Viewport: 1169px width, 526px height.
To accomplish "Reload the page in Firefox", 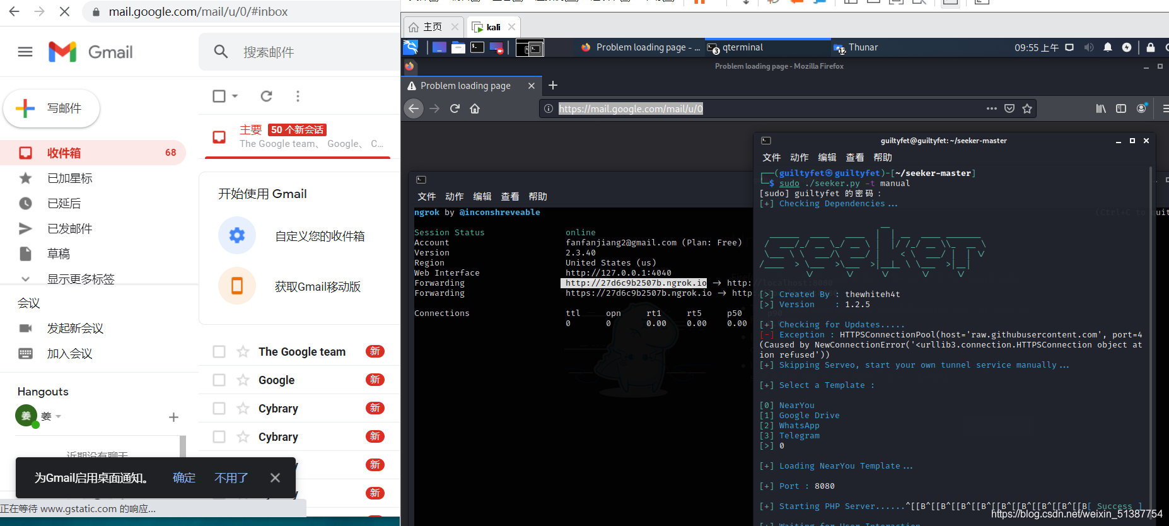I will 455,108.
